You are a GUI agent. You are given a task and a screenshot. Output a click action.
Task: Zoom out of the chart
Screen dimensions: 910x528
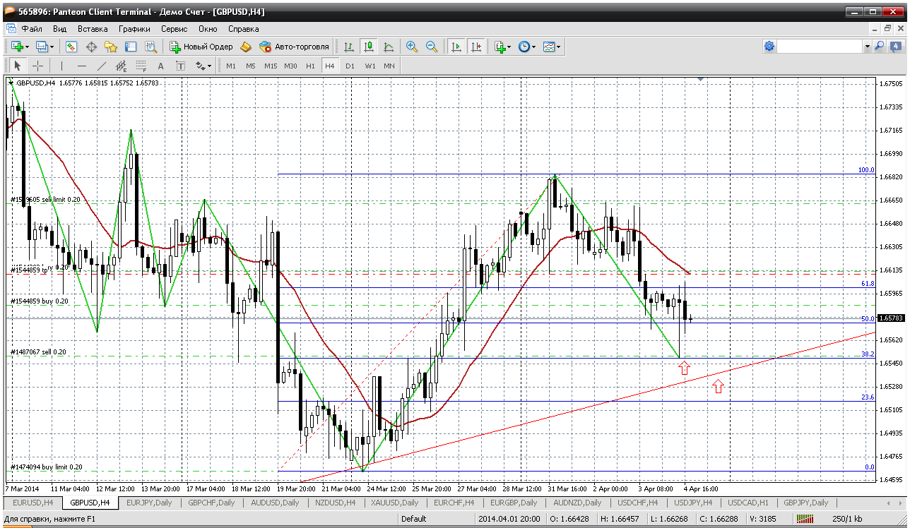431,47
